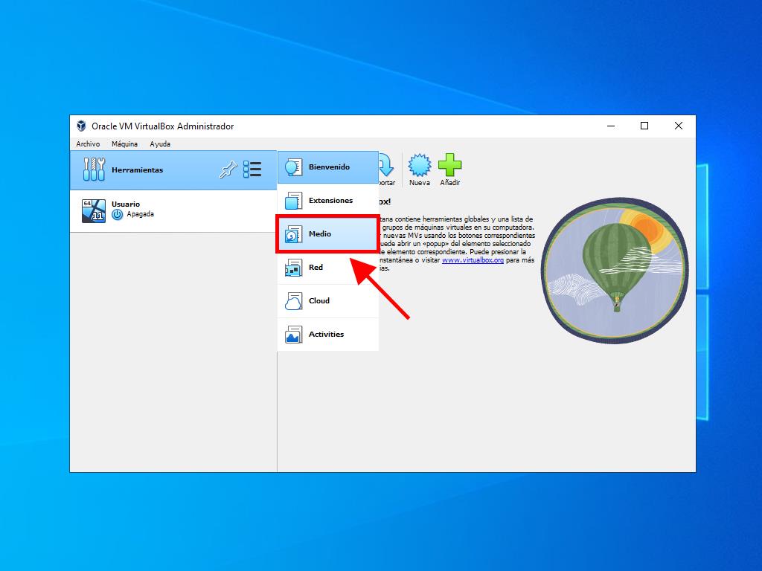
Task: Select Bienvenido in the tools popup
Action: click(327, 167)
